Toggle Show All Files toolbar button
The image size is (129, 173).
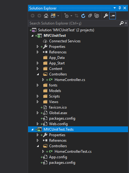tap(97, 16)
